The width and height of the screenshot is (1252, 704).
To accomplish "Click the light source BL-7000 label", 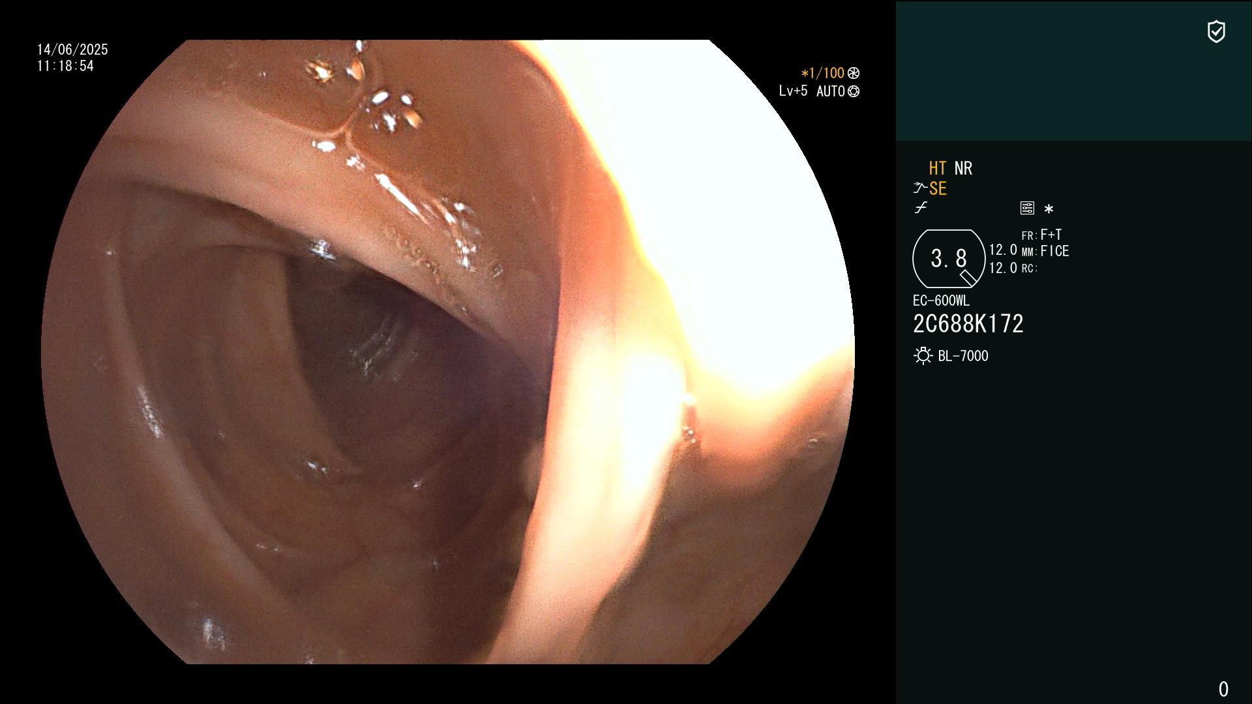I will pos(963,356).
